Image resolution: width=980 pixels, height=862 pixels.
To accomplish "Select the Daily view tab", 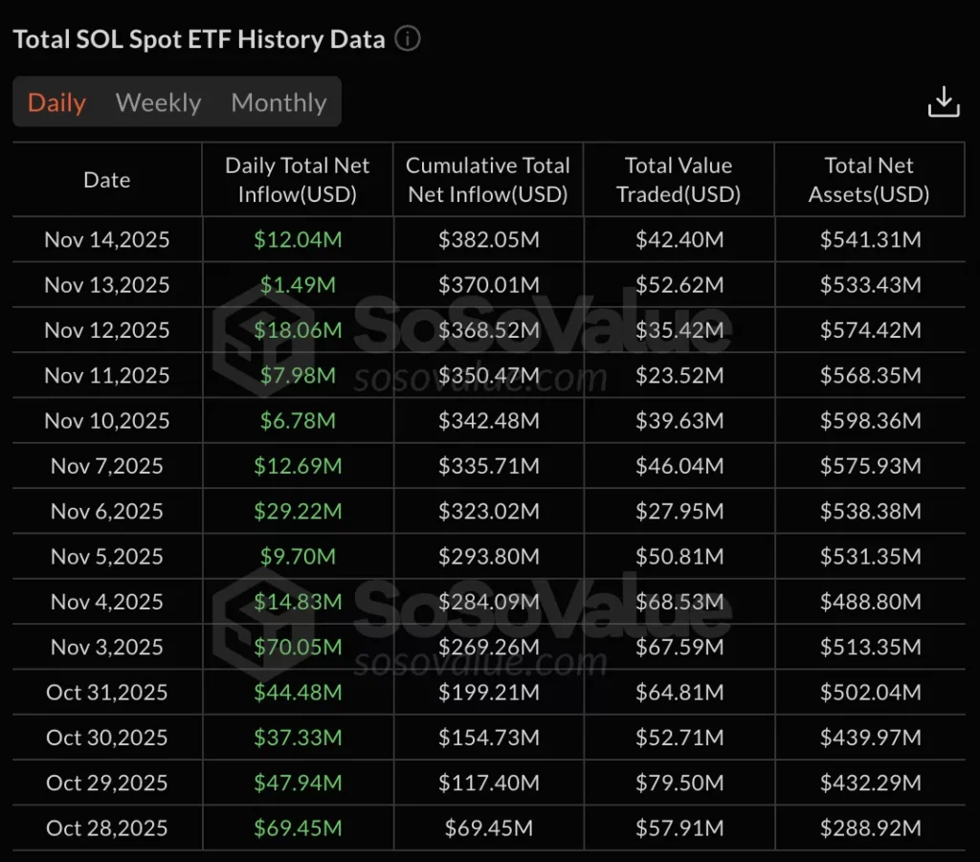I will [x=56, y=102].
